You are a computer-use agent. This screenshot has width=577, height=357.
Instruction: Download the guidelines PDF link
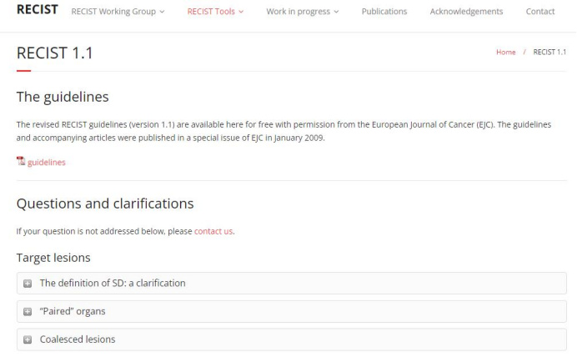click(x=47, y=163)
